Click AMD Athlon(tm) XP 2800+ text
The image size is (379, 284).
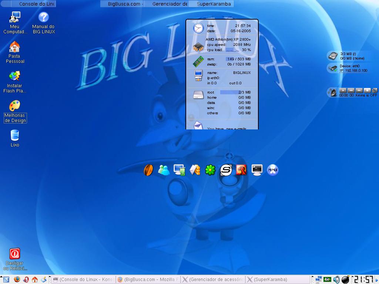pyautogui.click(x=228, y=39)
